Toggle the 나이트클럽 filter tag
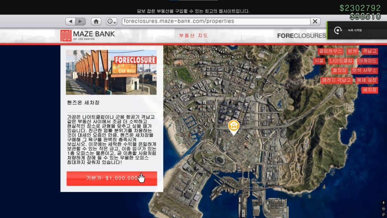 pos(341,61)
